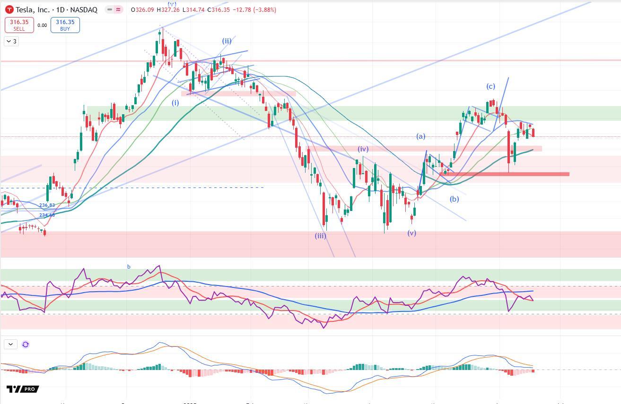This screenshot has height=404, width=621.
Task: Click the 316.35 BUY button
Action: (65, 25)
